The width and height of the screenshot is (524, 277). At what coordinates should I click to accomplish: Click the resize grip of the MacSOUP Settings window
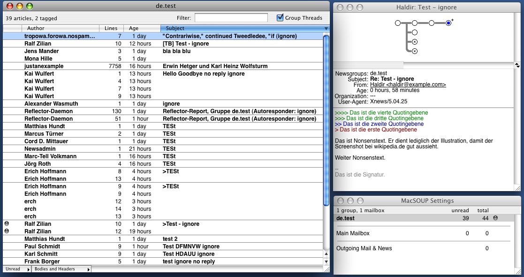[x=517, y=271]
